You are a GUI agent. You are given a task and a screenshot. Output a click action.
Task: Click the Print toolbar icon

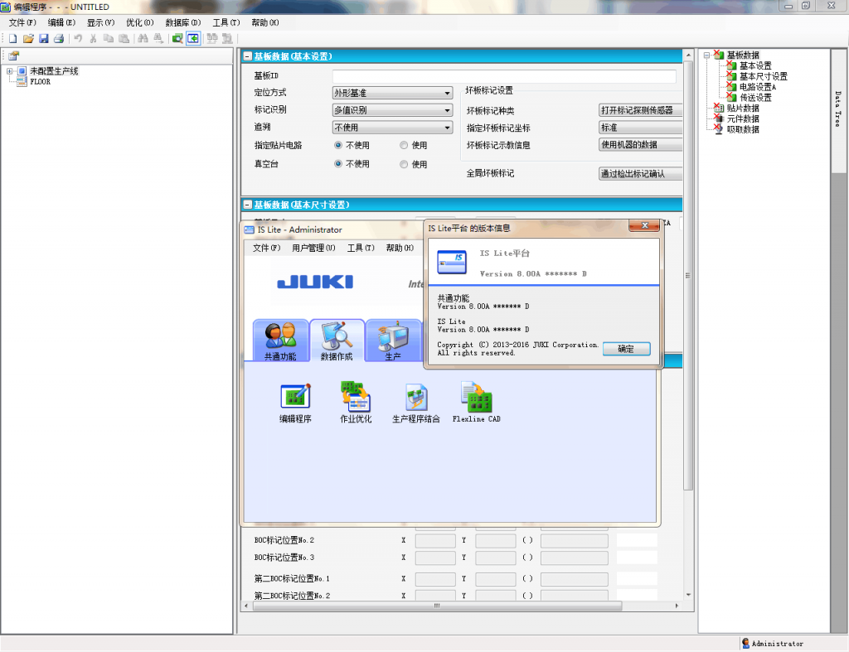(x=59, y=38)
